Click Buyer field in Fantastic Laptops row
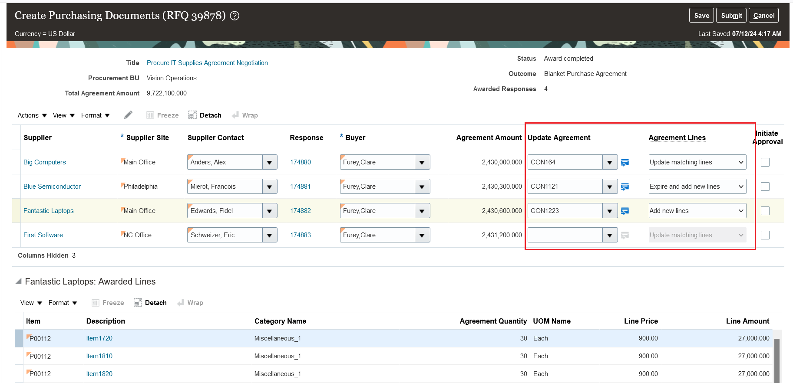The width and height of the screenshot is (793, 383). [377, 211]
